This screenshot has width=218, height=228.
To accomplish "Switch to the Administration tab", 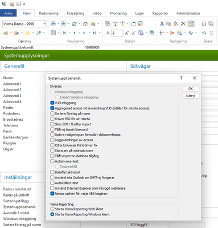I will (188, 13).
